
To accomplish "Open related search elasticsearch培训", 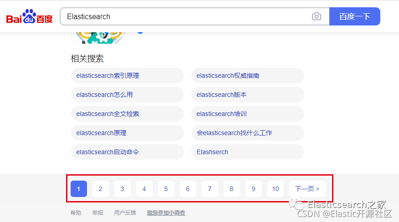I will coord(248,114).
